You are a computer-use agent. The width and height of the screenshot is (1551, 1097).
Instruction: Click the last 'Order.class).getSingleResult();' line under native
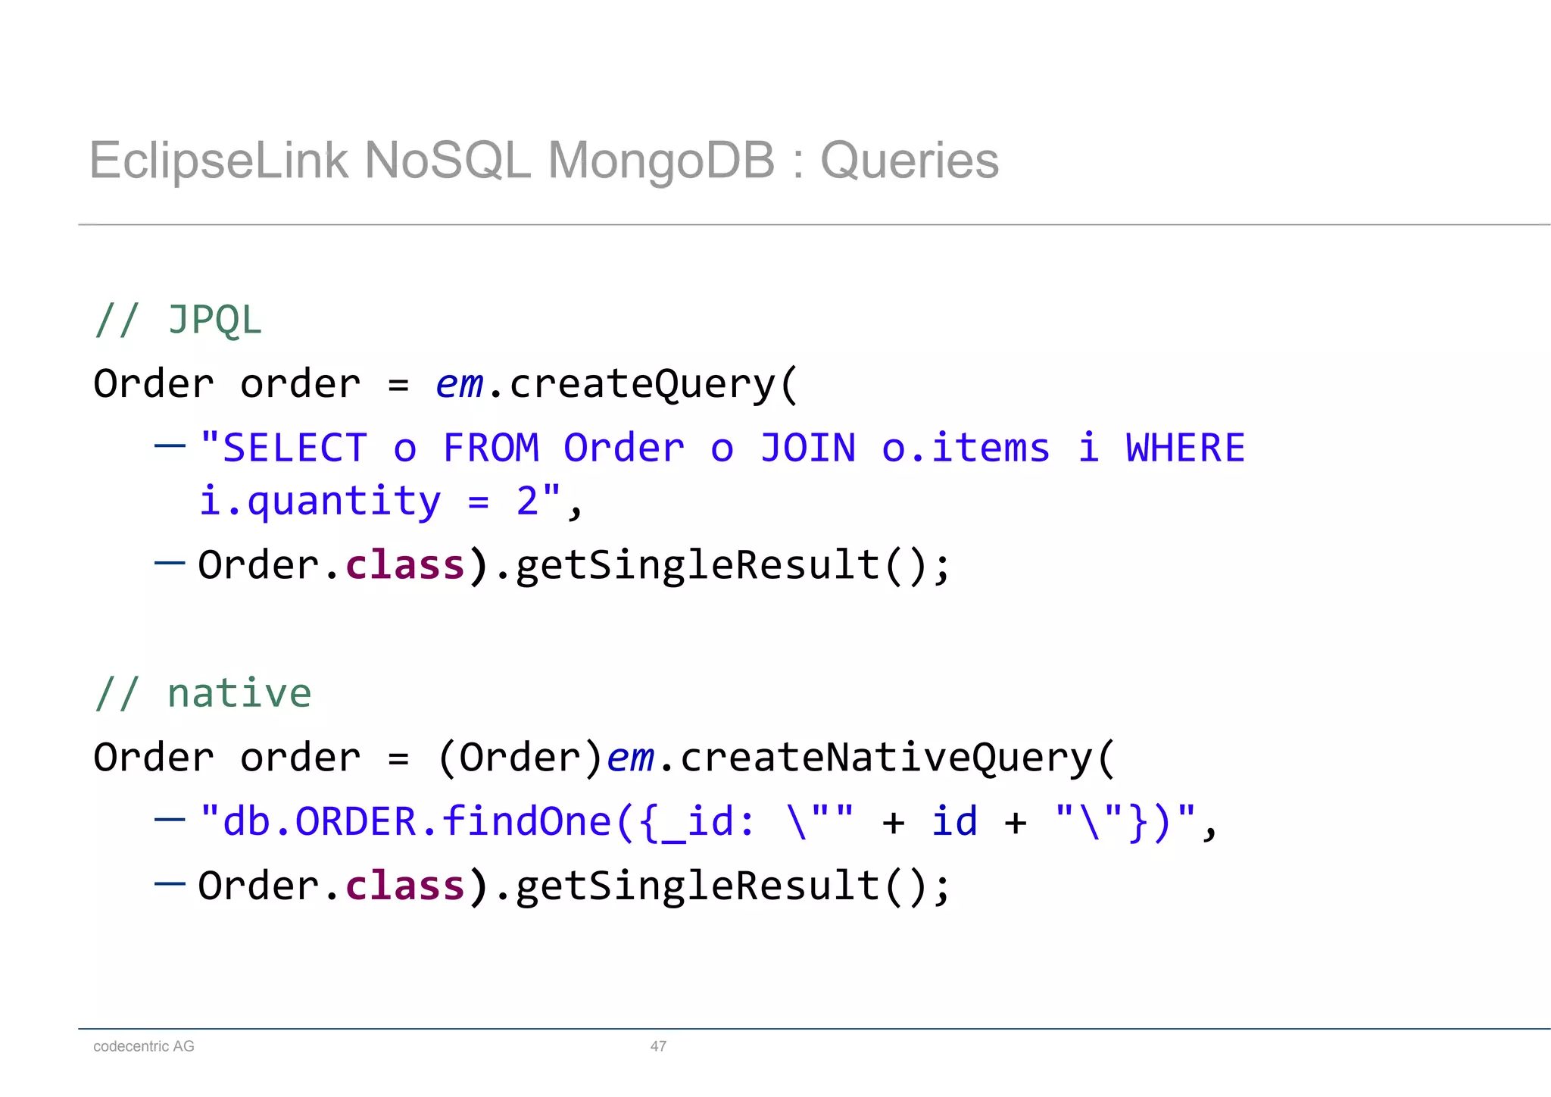tap(573, 886)
